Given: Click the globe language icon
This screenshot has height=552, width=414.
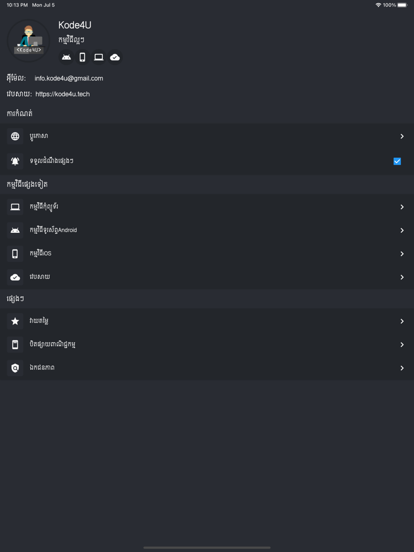Looking at the screenshot, I should (x=15, y=137).
